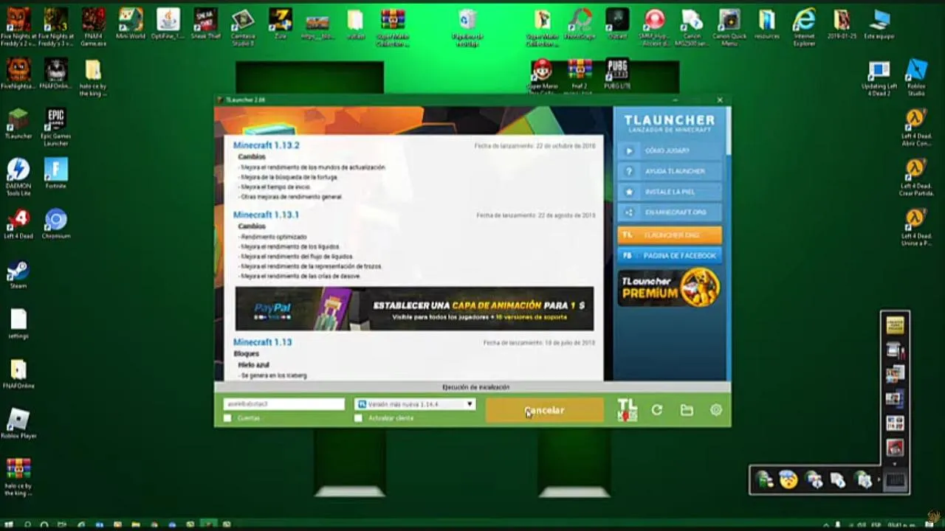Click the play icon beside Cómo Jugar
The width and height of the screenshot is (945, 531).
(x=629, y=150)
